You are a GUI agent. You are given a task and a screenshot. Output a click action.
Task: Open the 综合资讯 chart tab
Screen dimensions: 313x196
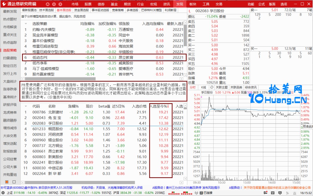251,87
